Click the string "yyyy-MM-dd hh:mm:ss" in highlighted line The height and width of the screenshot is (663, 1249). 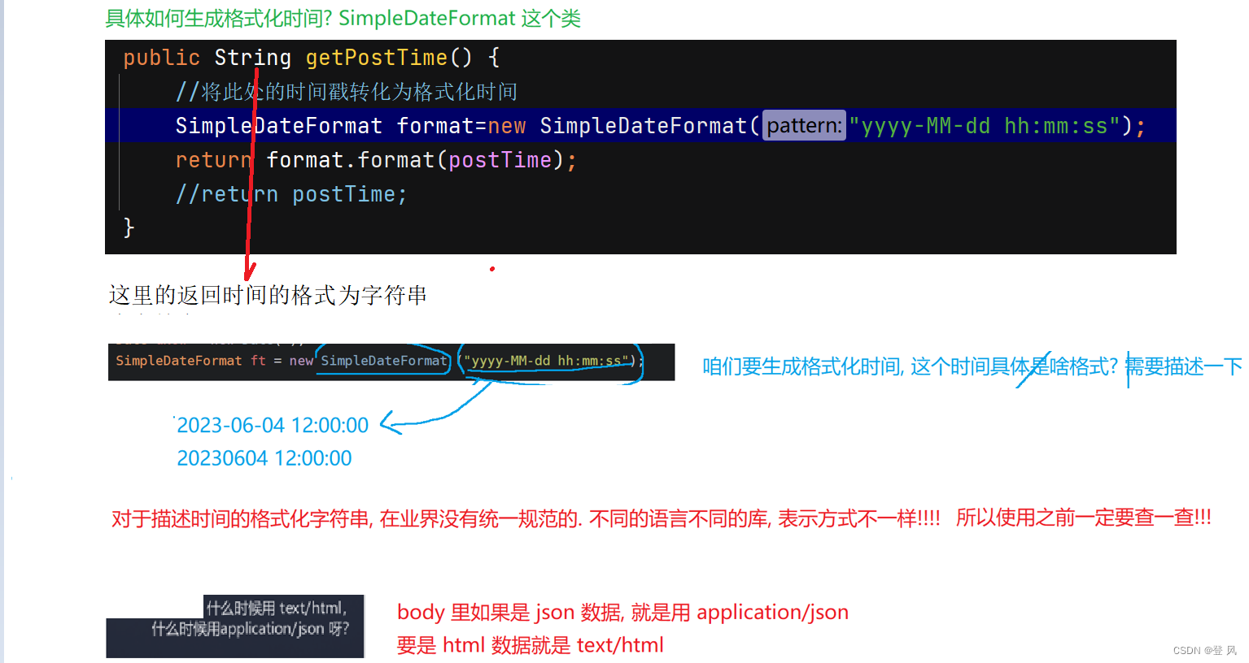pos(985,126)
